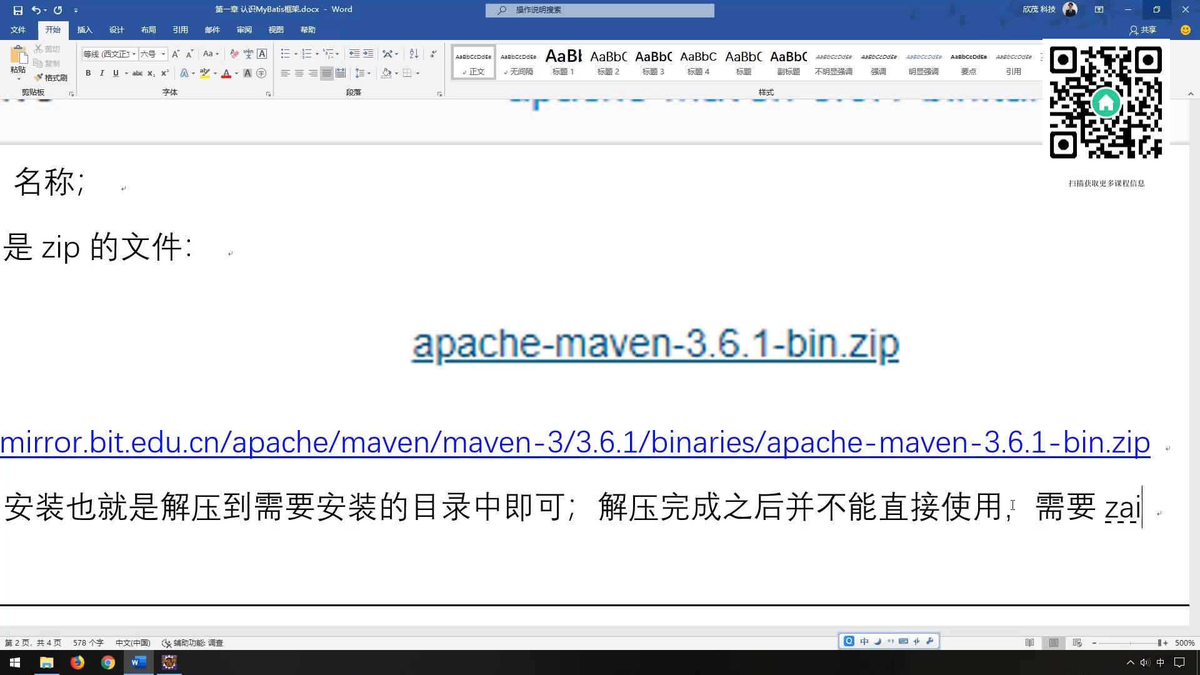Click the yellow text highlight color button
The width and height of the screenshot is (1200, 675).
point(204,73)
